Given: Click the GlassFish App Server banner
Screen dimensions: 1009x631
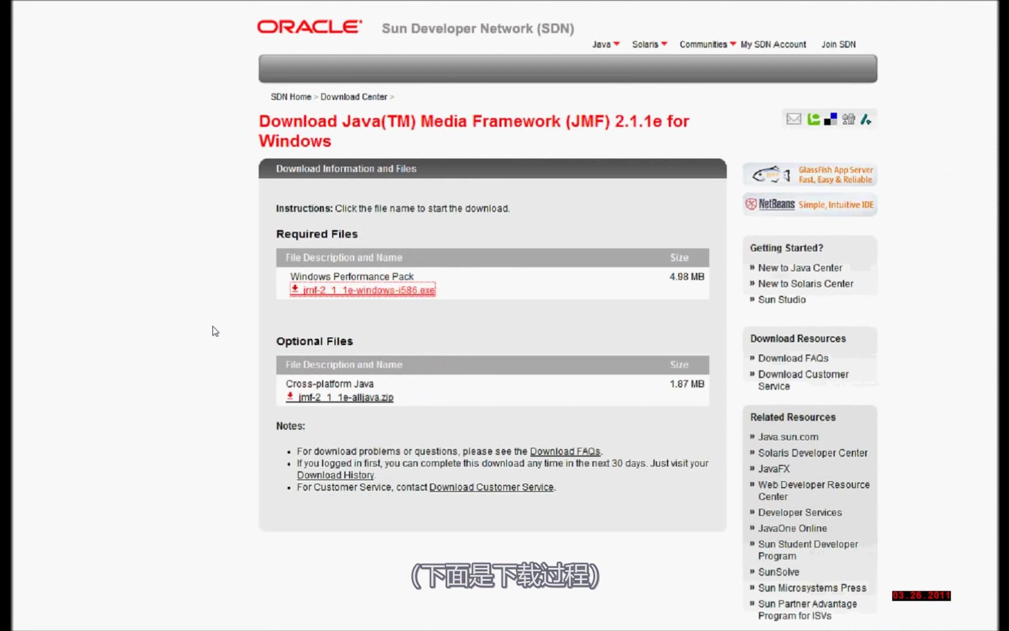Looking at the screenshot, I should coord(810,174).
